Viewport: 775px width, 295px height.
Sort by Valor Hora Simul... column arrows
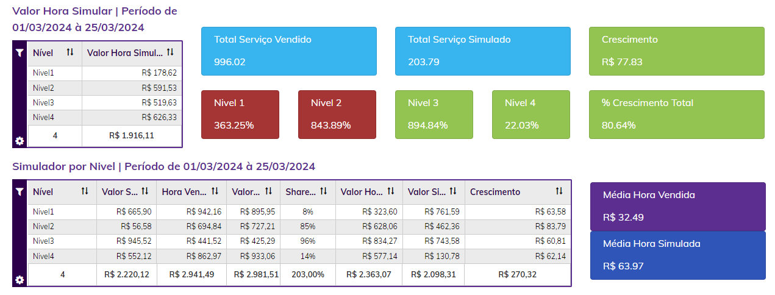click(170, 52)
